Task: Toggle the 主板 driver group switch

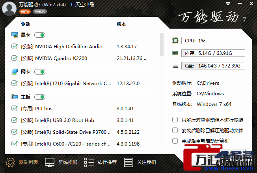Action: 40,97
